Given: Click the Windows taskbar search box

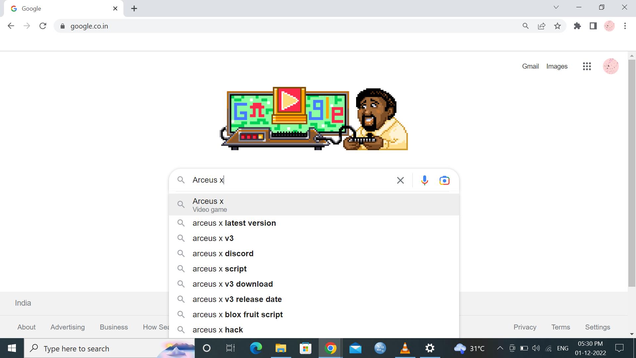Looking at the screenshot, I should 109,348.
